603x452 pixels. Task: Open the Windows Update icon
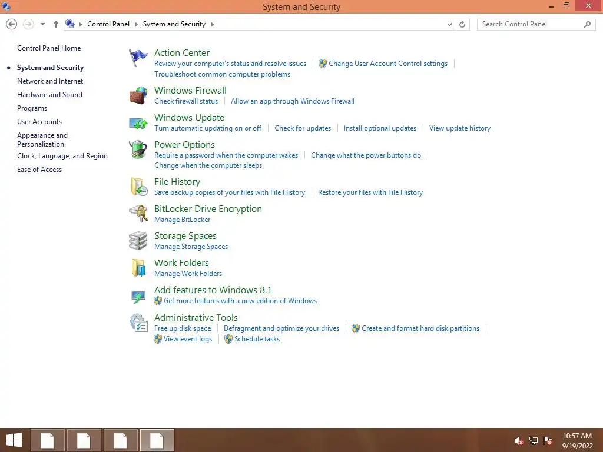click(x=138, y=123)
